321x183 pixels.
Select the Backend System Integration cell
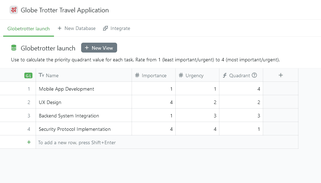84,115
